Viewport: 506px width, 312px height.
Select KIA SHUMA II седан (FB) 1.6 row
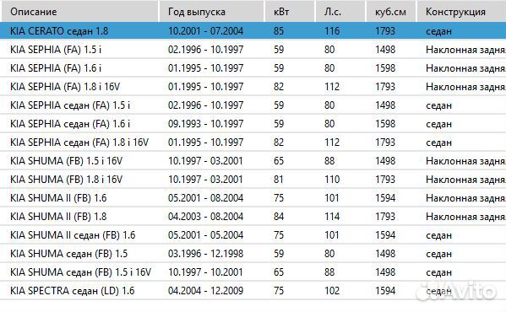(253, 235)
